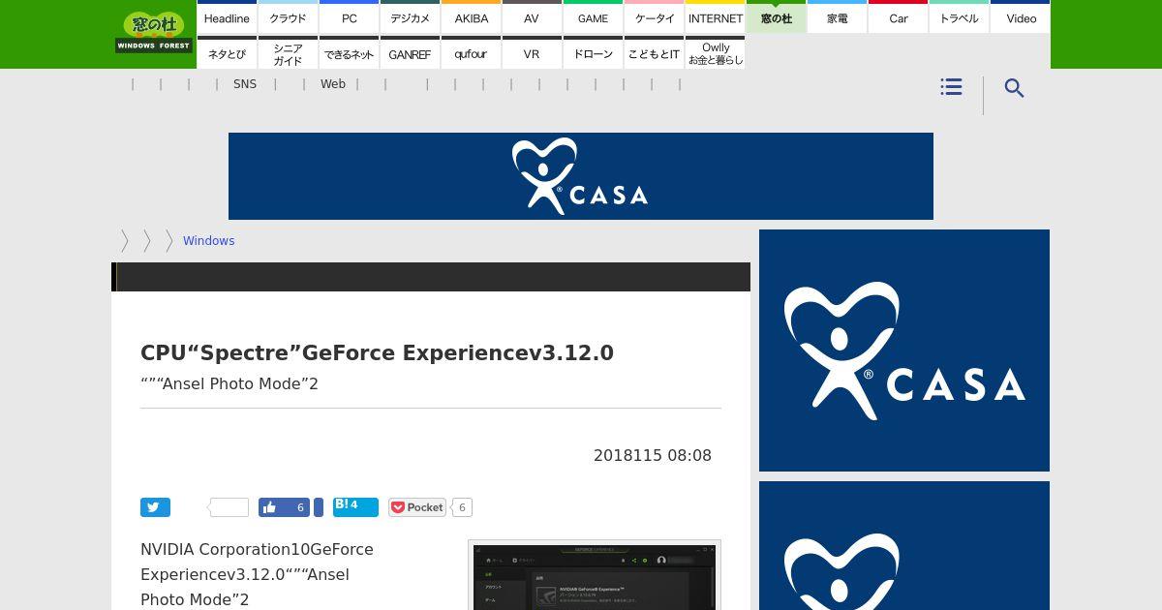The image size is (1162, 610).
Task: Open the Owlly お金と暮らし tab
Action: click(x=715, y=53)
